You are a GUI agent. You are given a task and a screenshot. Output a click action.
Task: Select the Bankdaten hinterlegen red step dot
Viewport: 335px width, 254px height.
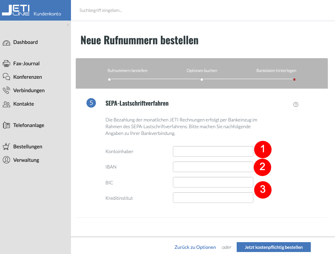click(295, 80)
